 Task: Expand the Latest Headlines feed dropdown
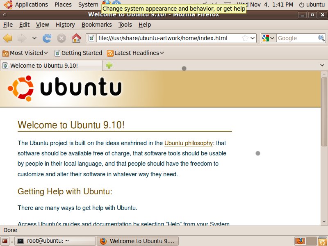[x=136, y=53]
